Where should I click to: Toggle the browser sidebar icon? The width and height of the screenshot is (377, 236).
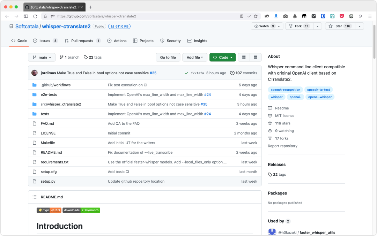click(x=26, y=16)
